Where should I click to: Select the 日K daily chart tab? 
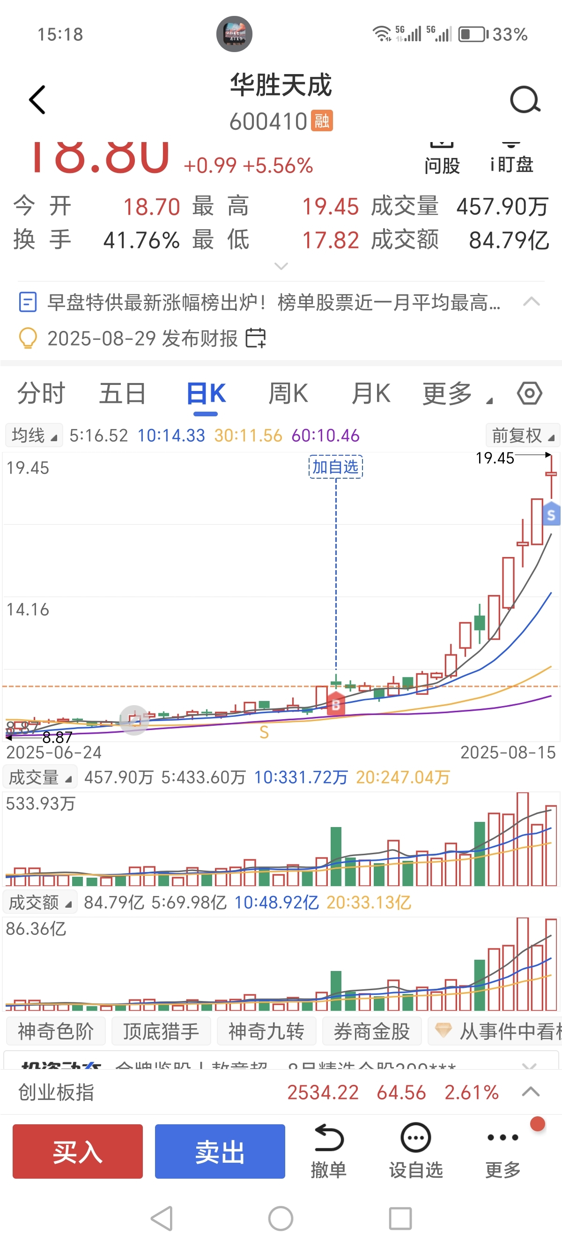point(206,393)
